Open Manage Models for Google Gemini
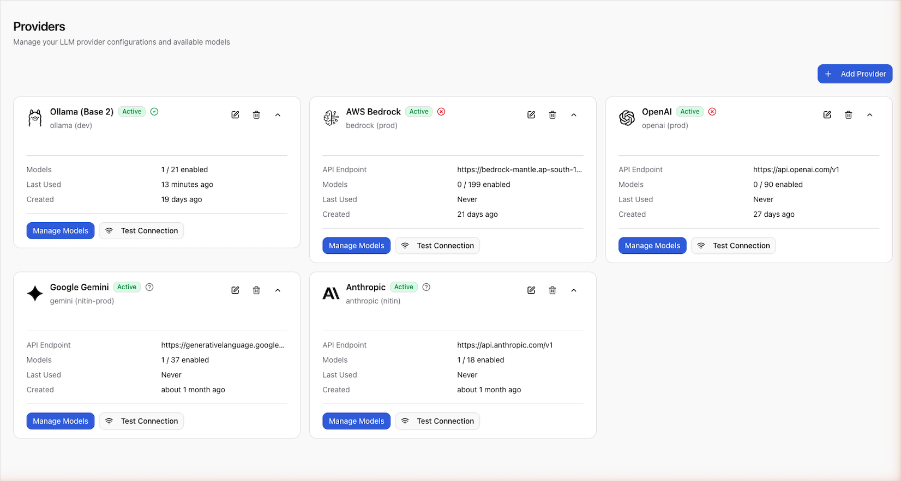The image size is (901, 481). 61,421
